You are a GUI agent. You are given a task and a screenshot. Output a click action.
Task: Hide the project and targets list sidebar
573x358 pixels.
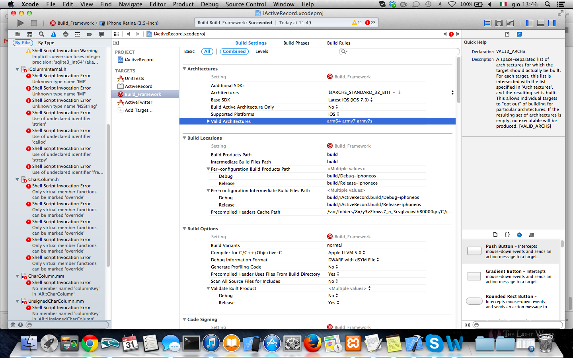coord(116,43)
